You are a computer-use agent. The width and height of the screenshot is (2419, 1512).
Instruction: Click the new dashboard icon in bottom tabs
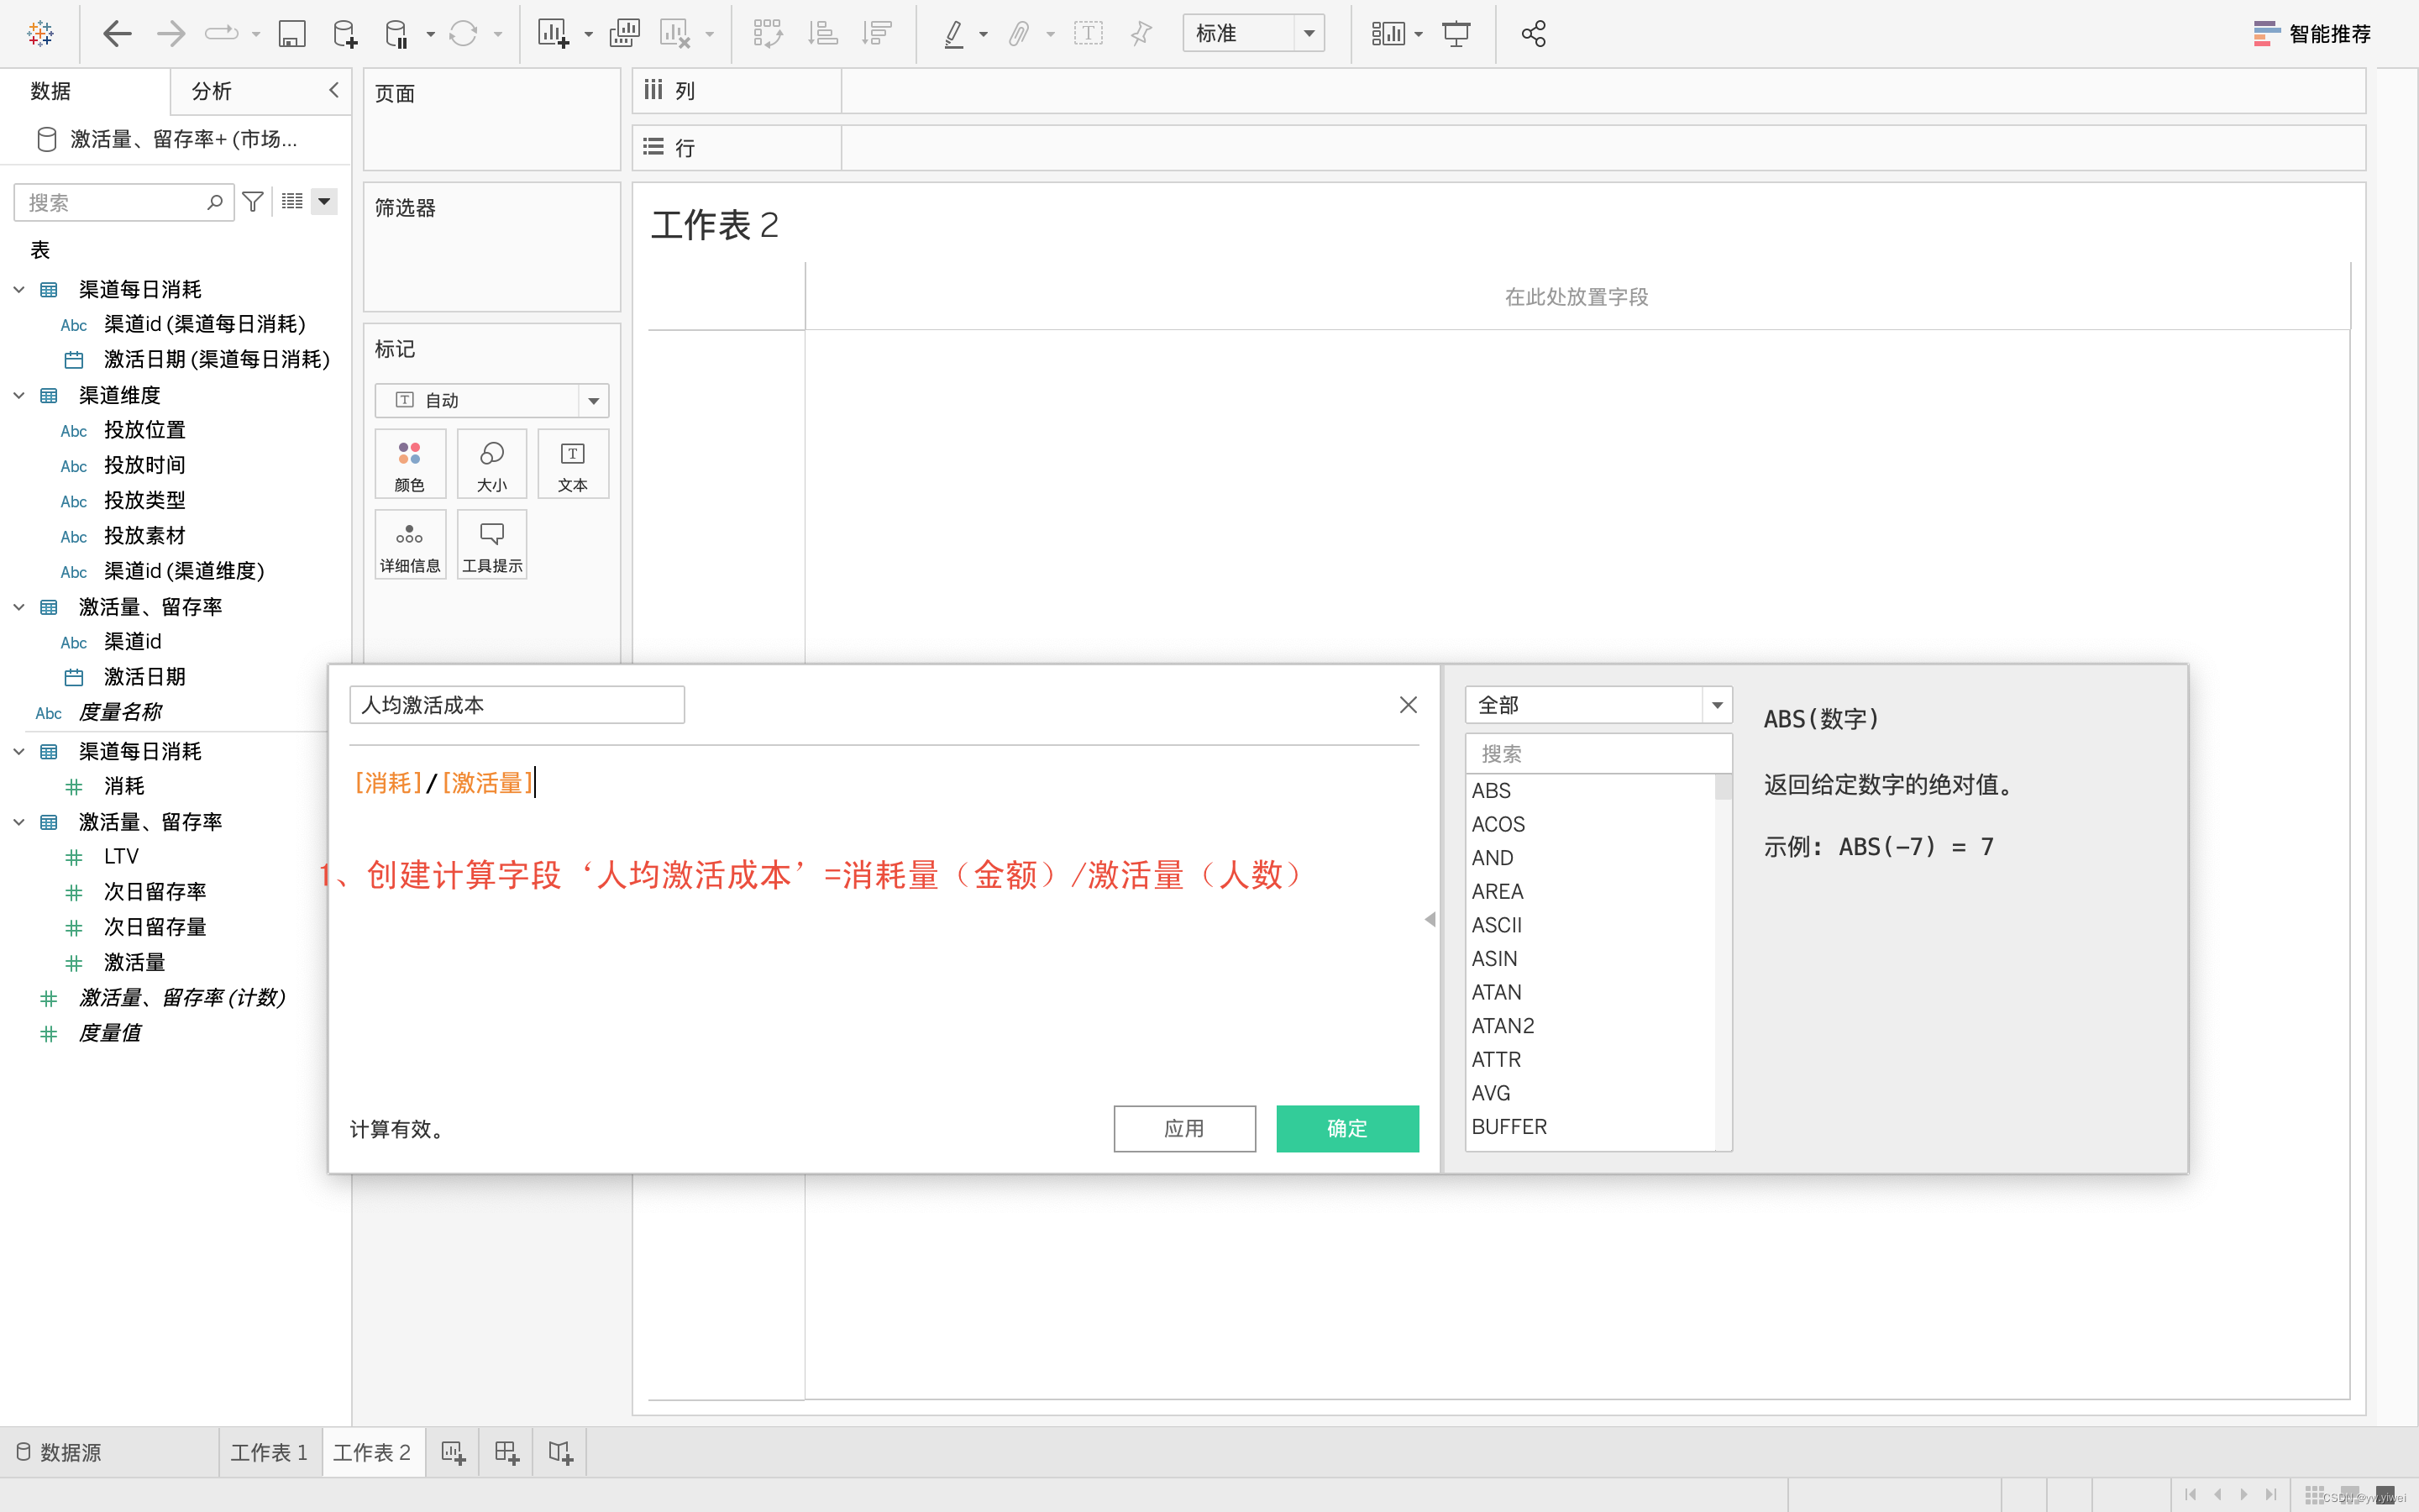coord(506,1452)
